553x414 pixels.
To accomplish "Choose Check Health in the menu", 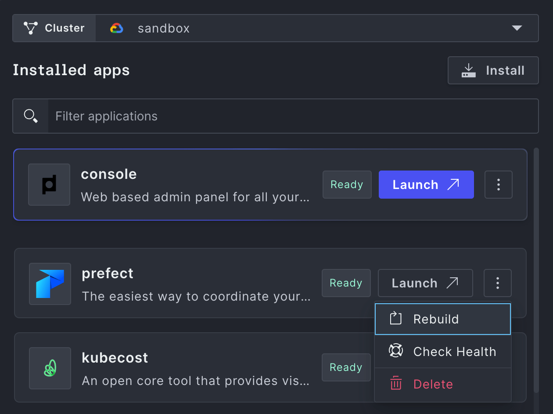I will tap(442, 352).
